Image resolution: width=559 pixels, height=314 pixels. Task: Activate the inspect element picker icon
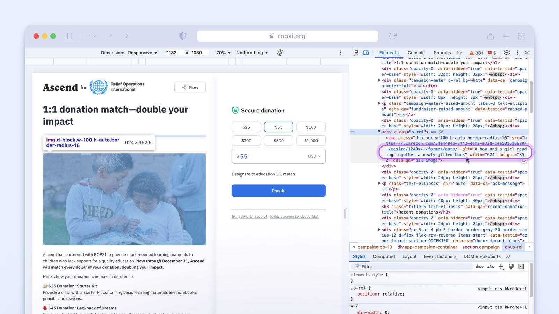tap(355, 53)
